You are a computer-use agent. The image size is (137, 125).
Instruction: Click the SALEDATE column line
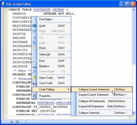pos(20,66)
